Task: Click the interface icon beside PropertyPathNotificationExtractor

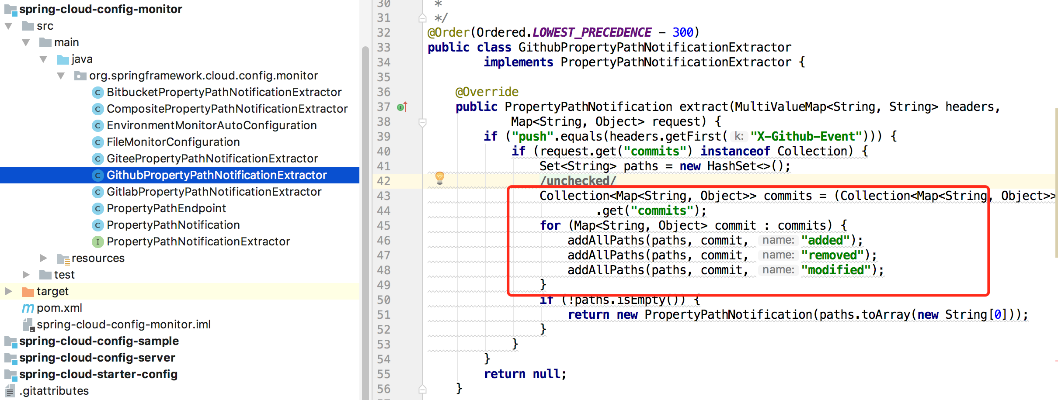Action: point(97,241)
